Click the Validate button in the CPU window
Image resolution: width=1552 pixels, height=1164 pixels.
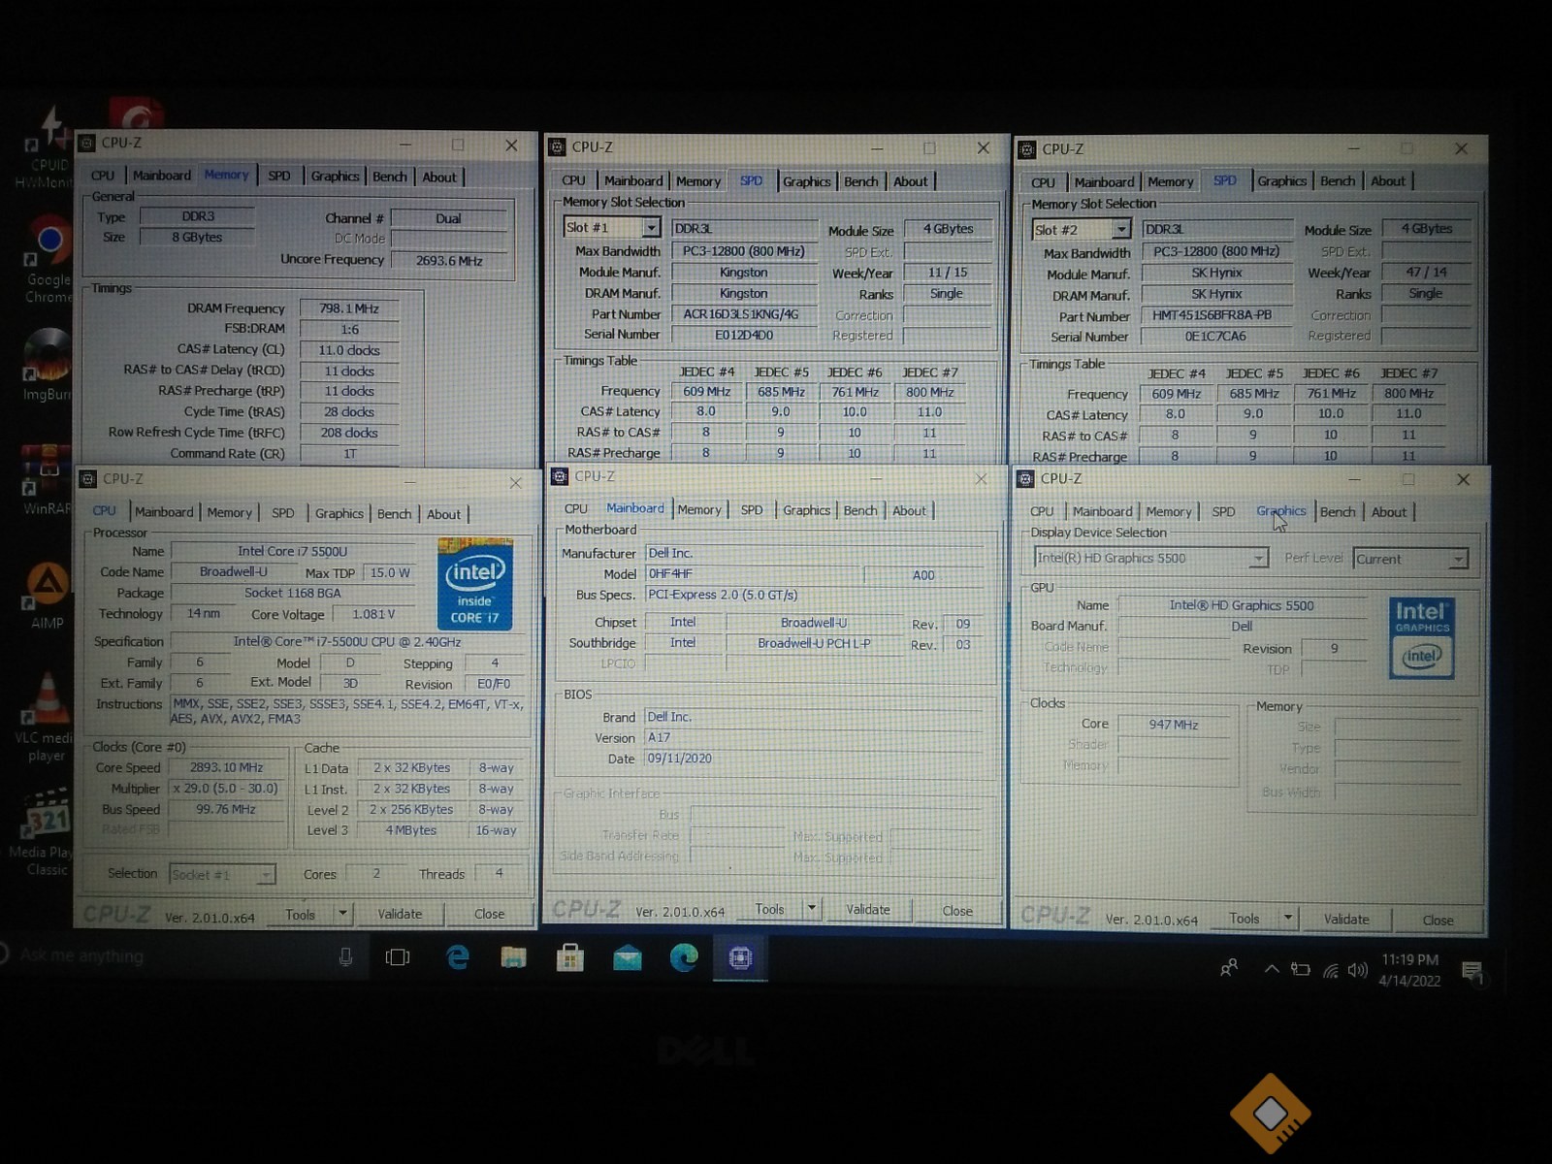tap(400, 914)
